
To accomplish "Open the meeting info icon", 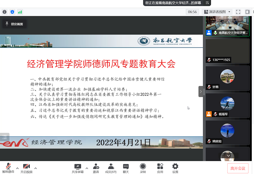I will 5,12.
